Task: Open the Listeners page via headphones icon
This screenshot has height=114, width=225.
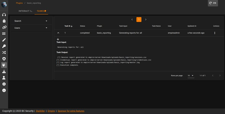Action: coord(4,14)
